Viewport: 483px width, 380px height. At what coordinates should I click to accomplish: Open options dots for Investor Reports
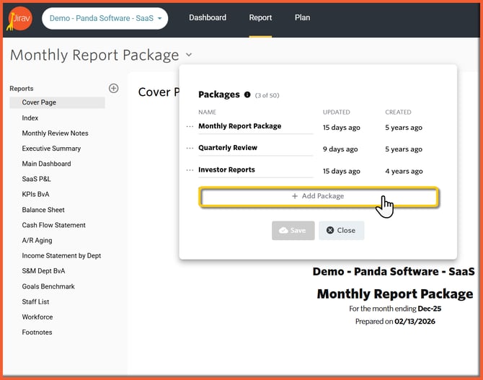190,170
